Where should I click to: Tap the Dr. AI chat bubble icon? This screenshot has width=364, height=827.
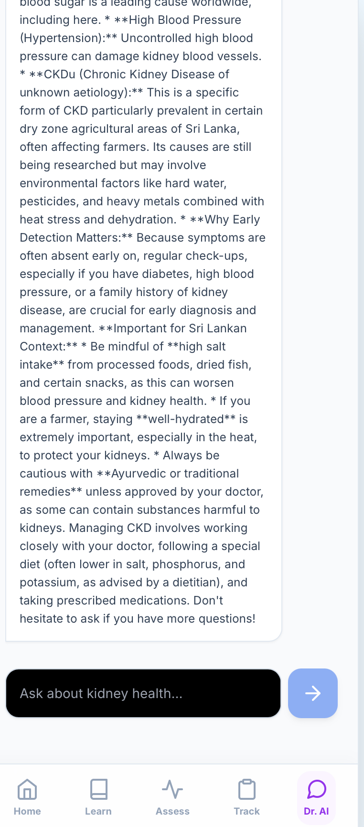[317, 789]
